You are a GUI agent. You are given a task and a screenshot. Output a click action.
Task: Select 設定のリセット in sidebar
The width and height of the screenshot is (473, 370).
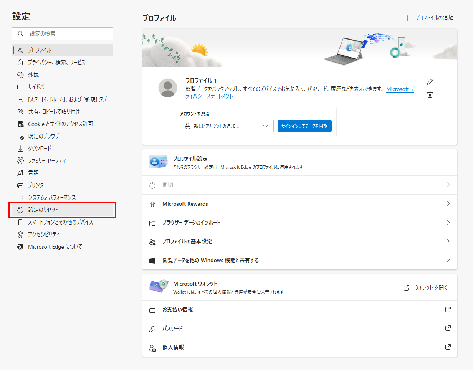(63, 210)
